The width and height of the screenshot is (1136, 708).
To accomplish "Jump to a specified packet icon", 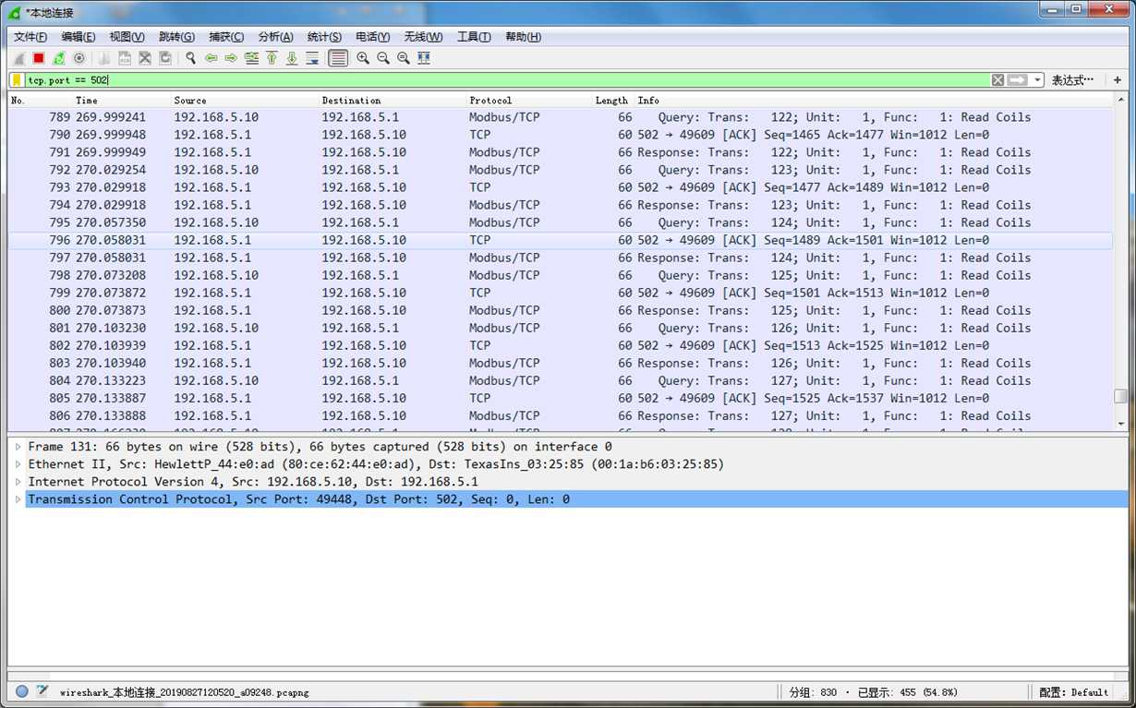I will click(x=251, y=58).
